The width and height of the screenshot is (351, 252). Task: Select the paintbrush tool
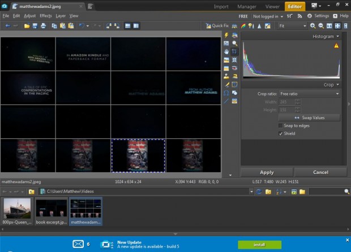tap(226, 85)
